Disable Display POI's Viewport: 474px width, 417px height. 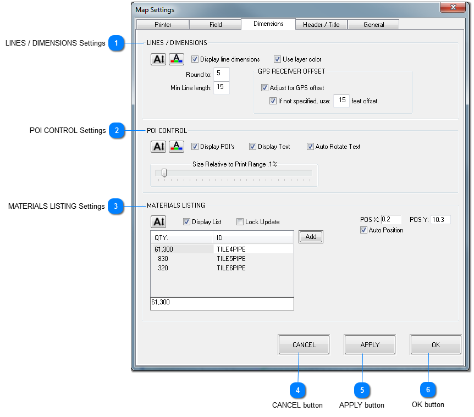[x=195, y=146]
